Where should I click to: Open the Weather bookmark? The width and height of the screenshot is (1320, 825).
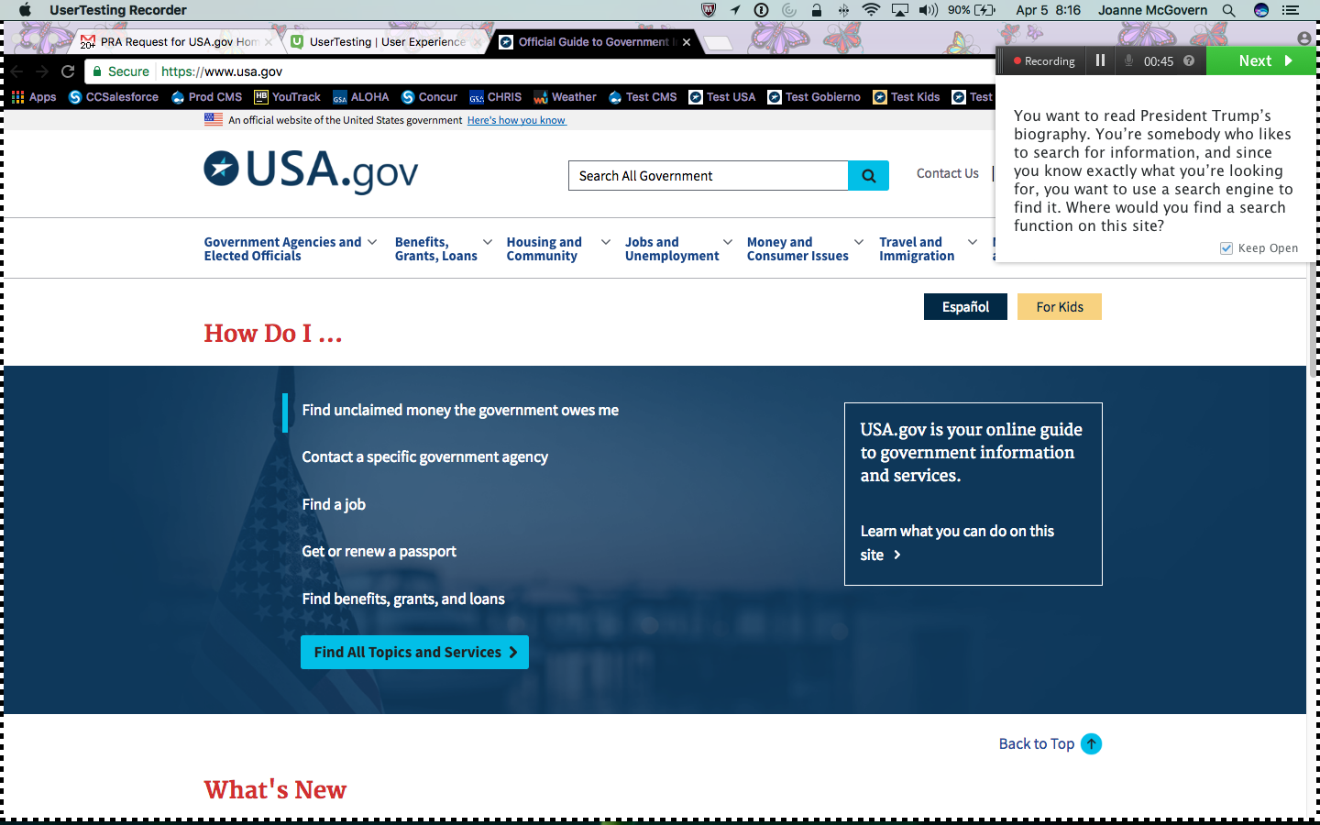coord(565,96)
